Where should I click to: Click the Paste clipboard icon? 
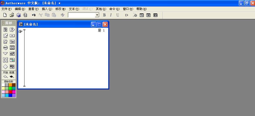point(54,15)
